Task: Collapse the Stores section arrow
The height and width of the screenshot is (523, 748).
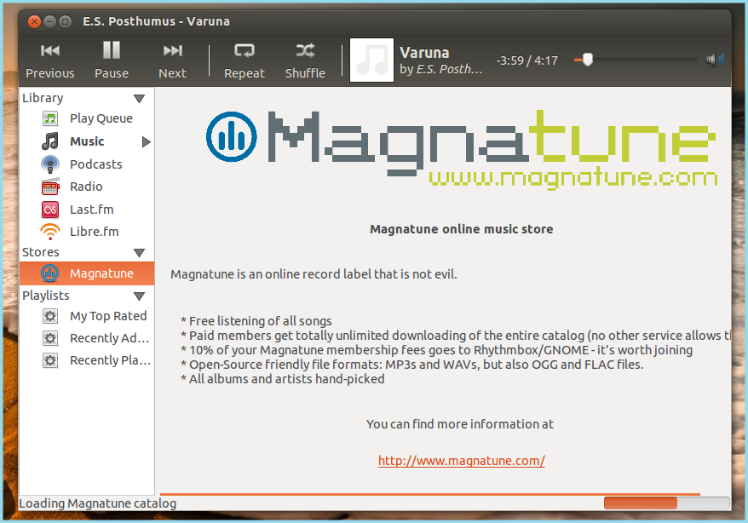Action: [140, 253]
